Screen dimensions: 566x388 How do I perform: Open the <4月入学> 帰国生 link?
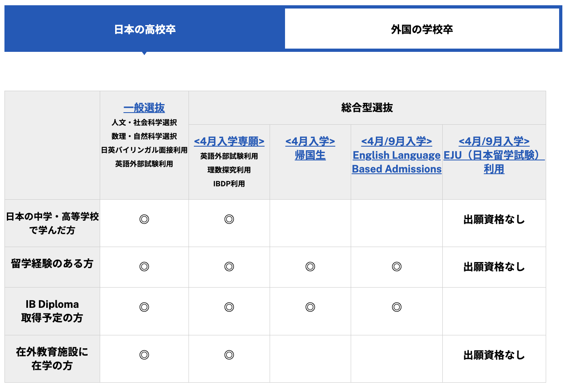click(310, 148)
